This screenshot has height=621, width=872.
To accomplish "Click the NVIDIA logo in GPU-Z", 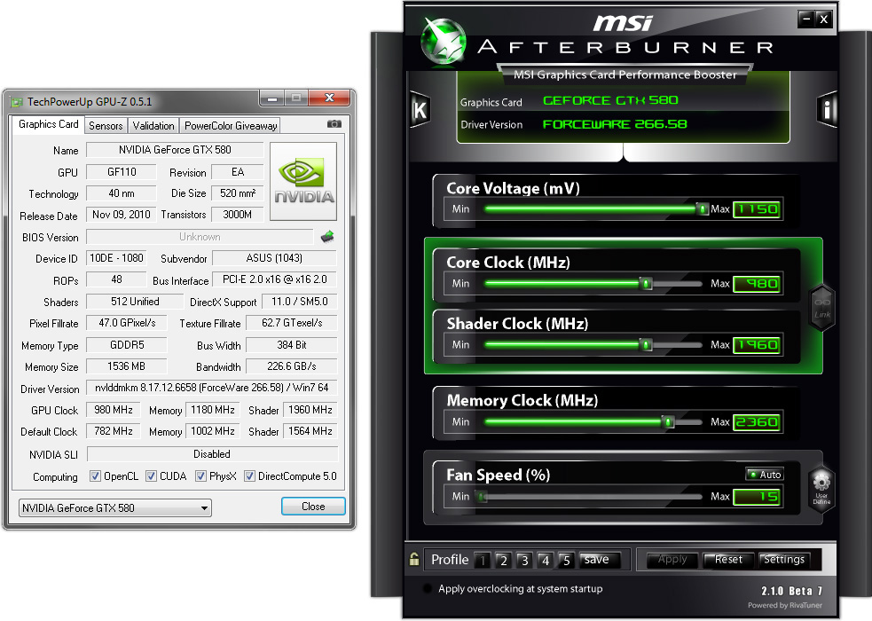I will (x=303, y=181).
